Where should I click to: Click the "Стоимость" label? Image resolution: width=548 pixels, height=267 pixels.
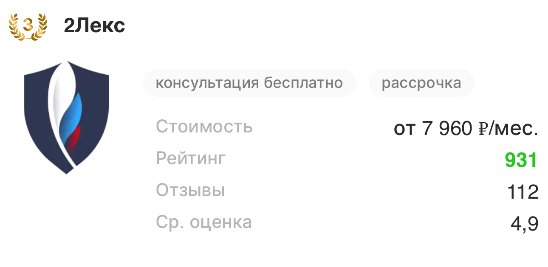pyautogui.click(x=204, y=126)
